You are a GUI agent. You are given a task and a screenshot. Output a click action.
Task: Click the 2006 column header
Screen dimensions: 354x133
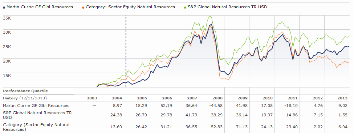(167, 98)
